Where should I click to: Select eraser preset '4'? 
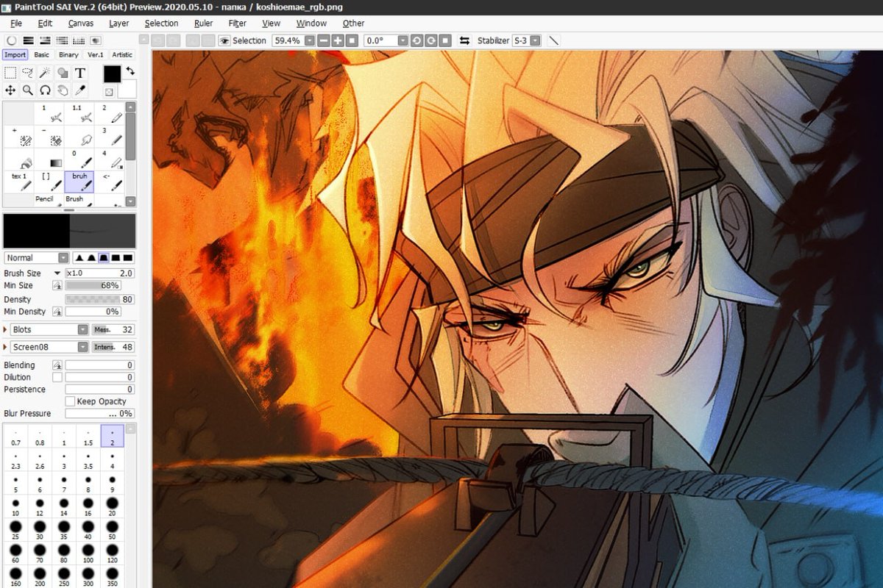pos(110,159)
